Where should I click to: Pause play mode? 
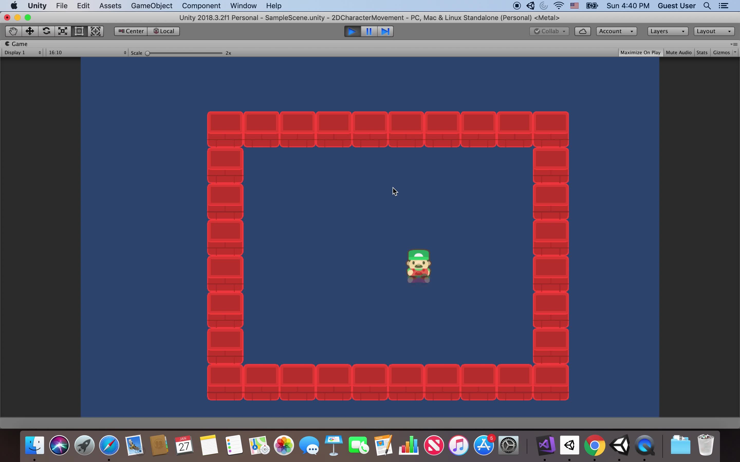pyautogui.click(x=368, y=31)
